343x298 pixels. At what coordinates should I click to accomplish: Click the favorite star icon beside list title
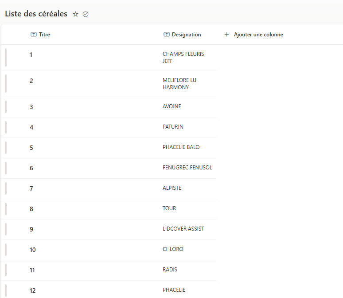pos(75,14)
